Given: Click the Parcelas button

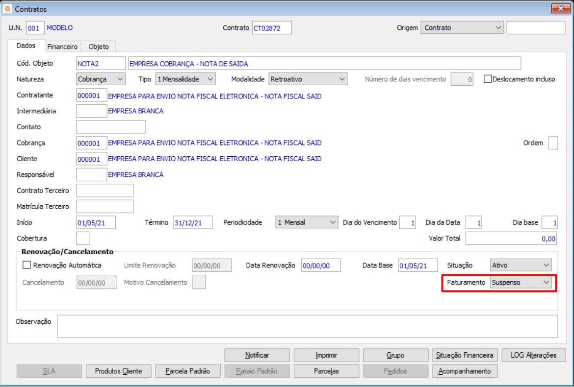Looking at the screenshot, I should [x=326, y=371].
